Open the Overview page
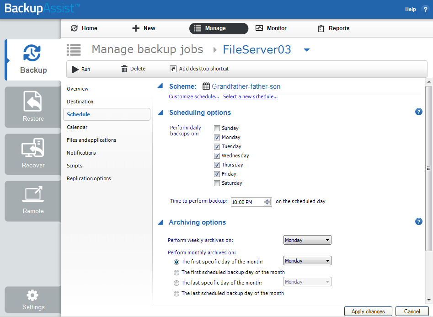433x317 pixels. pos(78,89)
